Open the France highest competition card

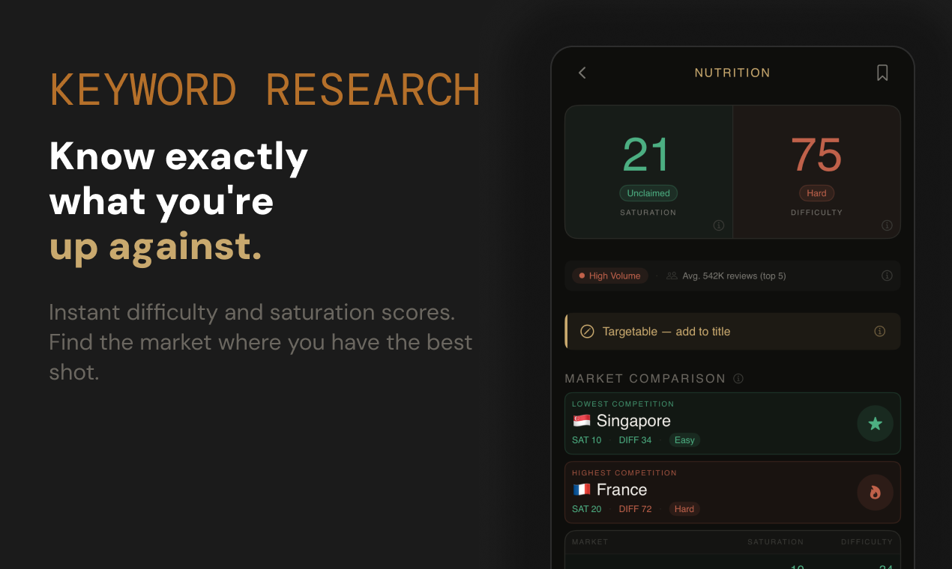pos(732,493)
